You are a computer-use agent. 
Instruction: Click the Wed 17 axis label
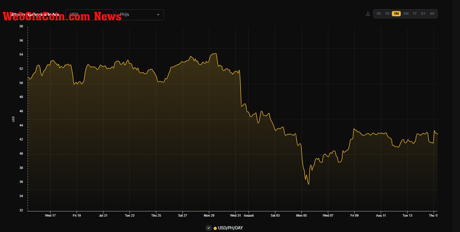coord(50,215)
